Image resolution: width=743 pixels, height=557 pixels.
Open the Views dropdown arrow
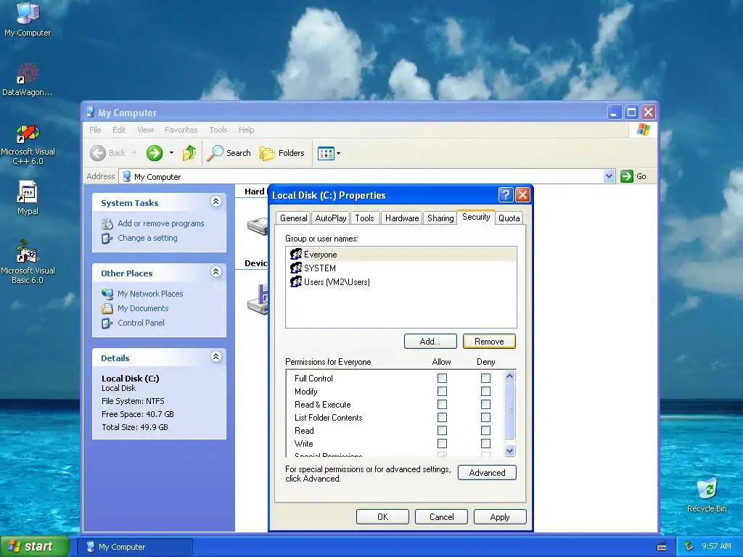[338, 153]
